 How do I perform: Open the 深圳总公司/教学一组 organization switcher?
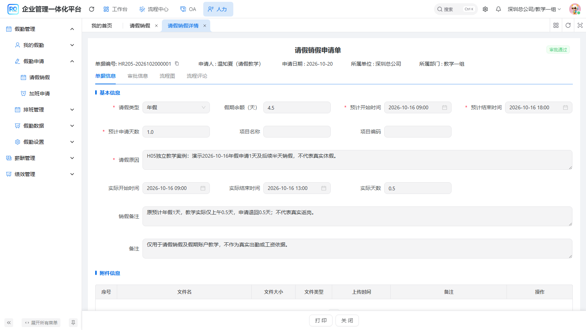(534, 9)
